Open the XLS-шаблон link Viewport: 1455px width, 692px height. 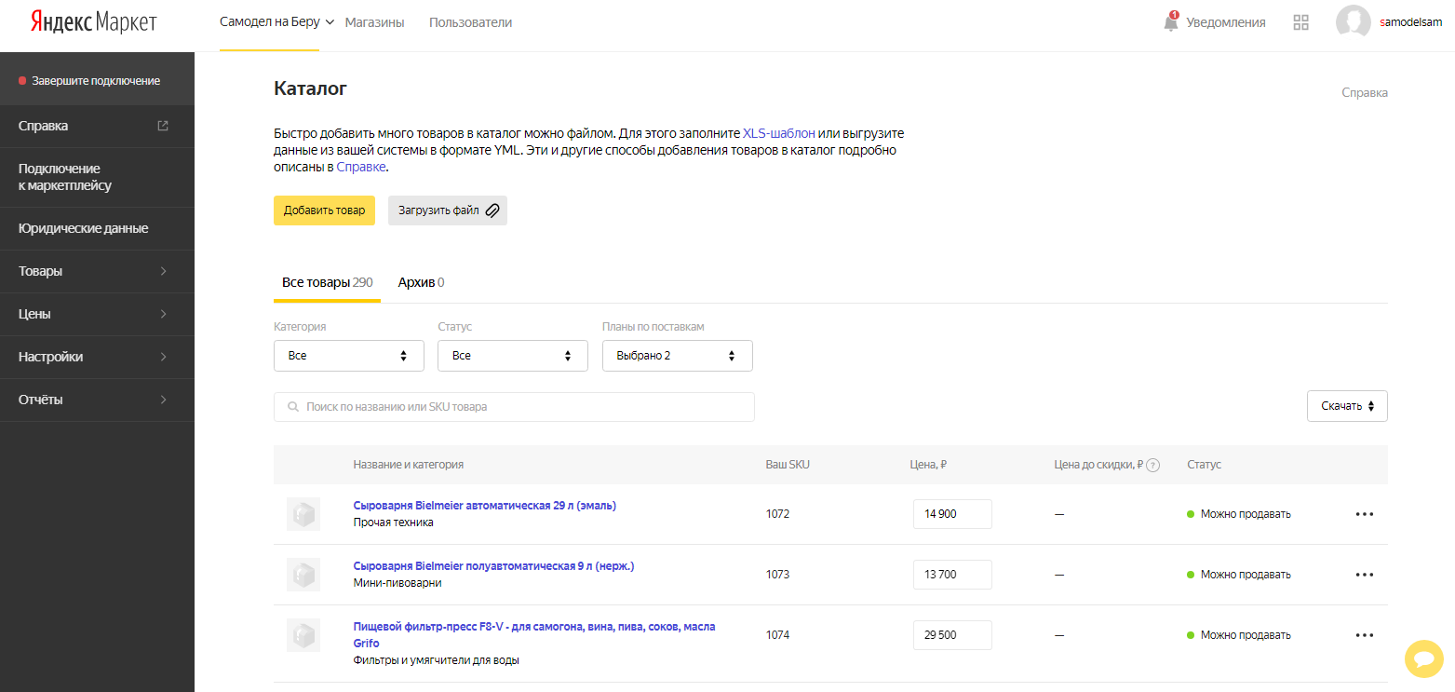click(x=779, y=133)
